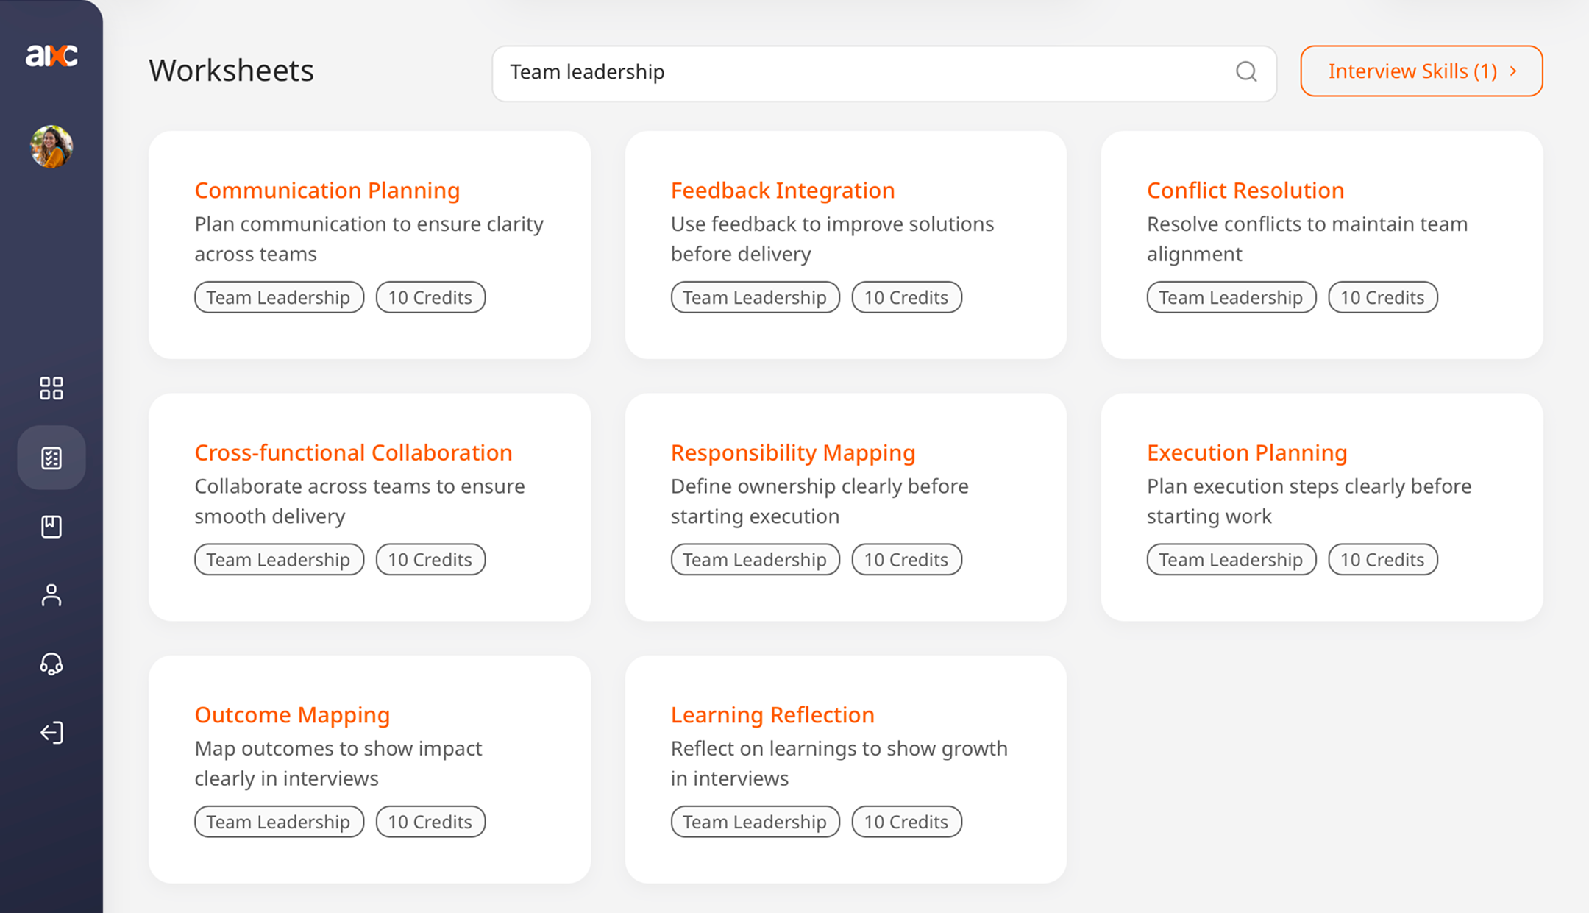Select the Worksheets checklist icon
1589x913 pixels.
[51, 458]
